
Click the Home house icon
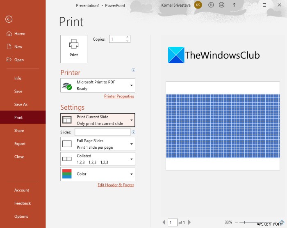(9, 34)
